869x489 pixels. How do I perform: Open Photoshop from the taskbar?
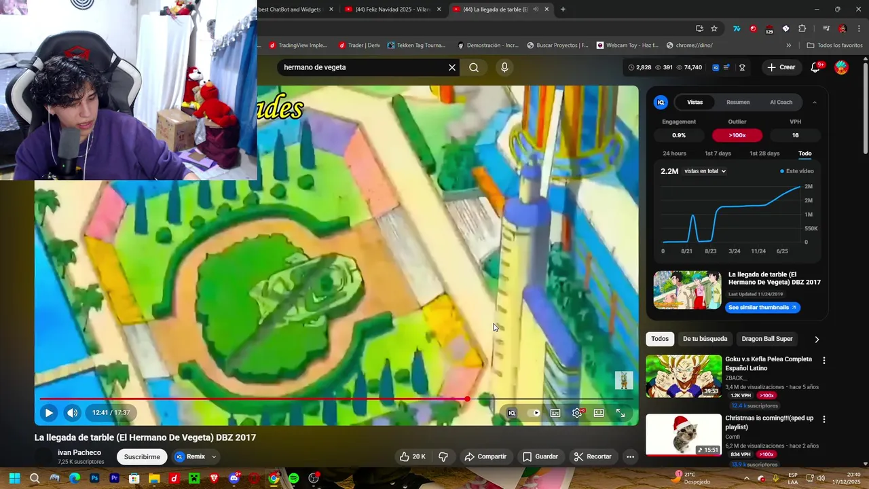pos(94,478)
